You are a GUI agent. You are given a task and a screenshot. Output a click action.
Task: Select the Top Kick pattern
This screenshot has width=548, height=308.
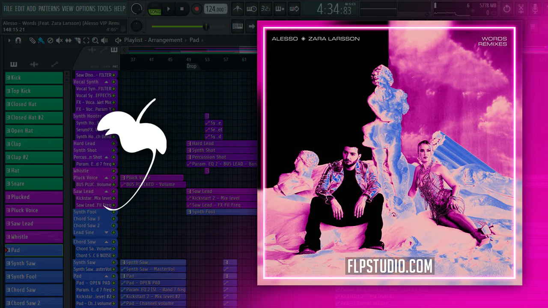[x=34, y=91]
